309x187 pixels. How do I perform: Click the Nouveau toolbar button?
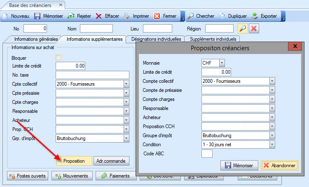tap(16, 16)
